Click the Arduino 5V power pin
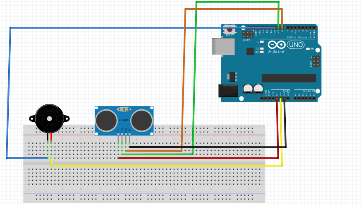This screenshot has height=205, width=361. (277, 99)
